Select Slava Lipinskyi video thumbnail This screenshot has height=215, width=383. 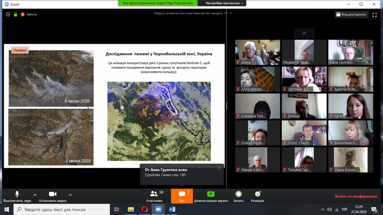pos(350,52)
